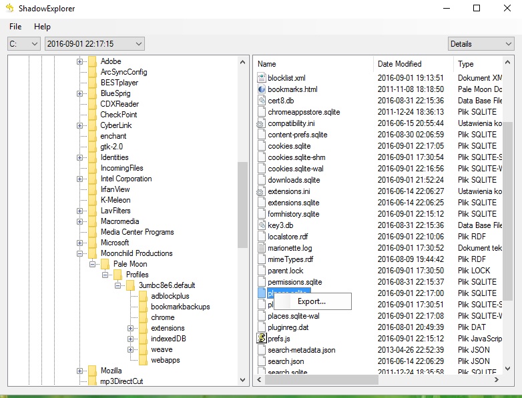Click the folder tree scroll-up arrow
Viewport: 522px width, 398px height.
point(242,62)
